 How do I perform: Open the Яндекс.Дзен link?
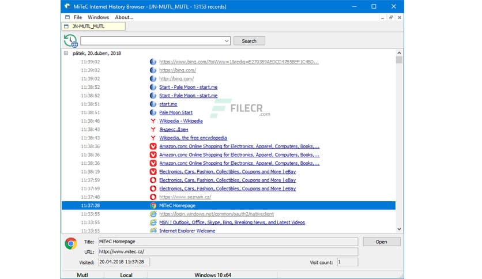click(174, 129)
